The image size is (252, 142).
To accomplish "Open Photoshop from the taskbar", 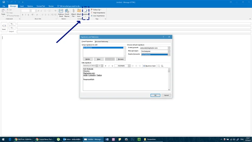I will (133, 139).
